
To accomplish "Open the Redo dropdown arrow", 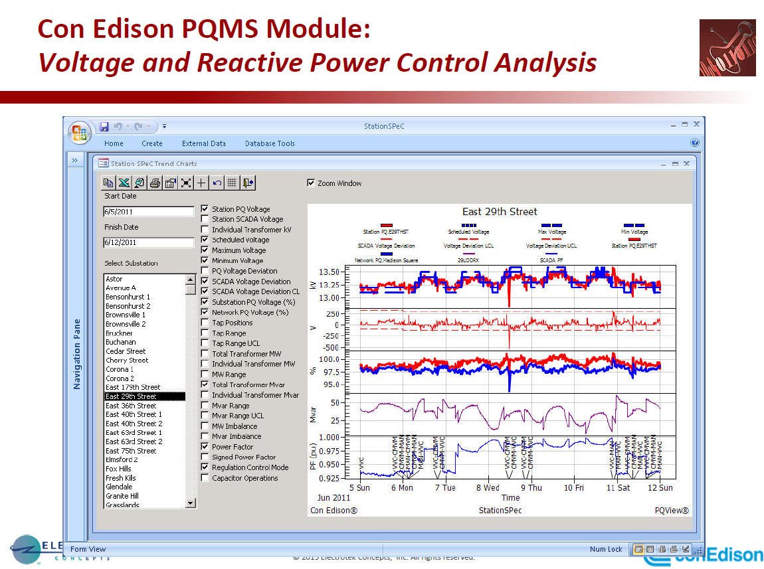I will 148,125.
